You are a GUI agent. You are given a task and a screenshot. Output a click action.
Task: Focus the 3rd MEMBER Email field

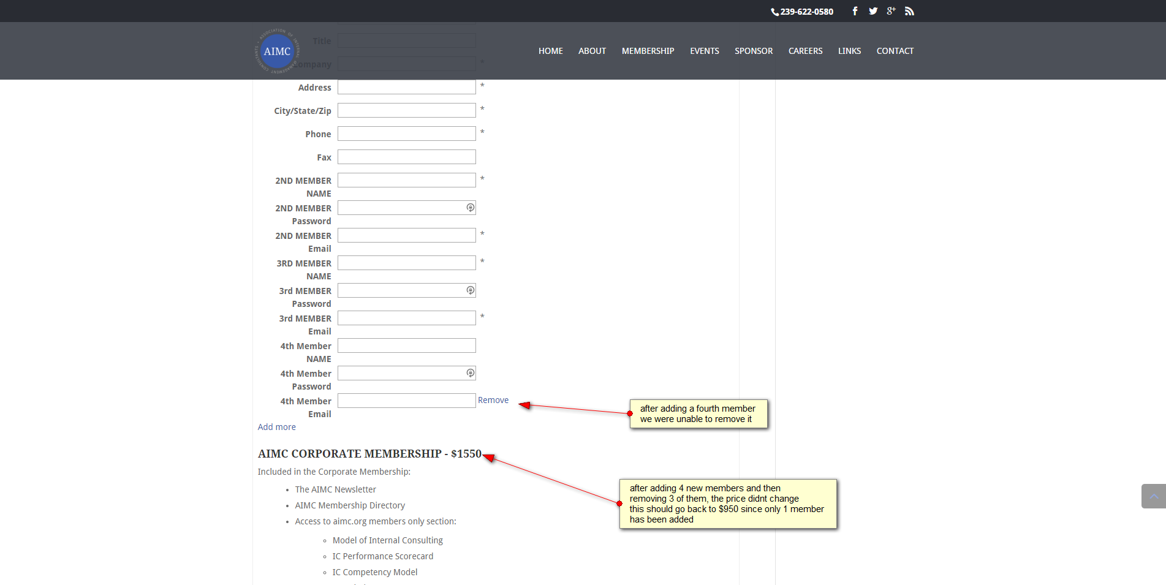click(407, 318)
